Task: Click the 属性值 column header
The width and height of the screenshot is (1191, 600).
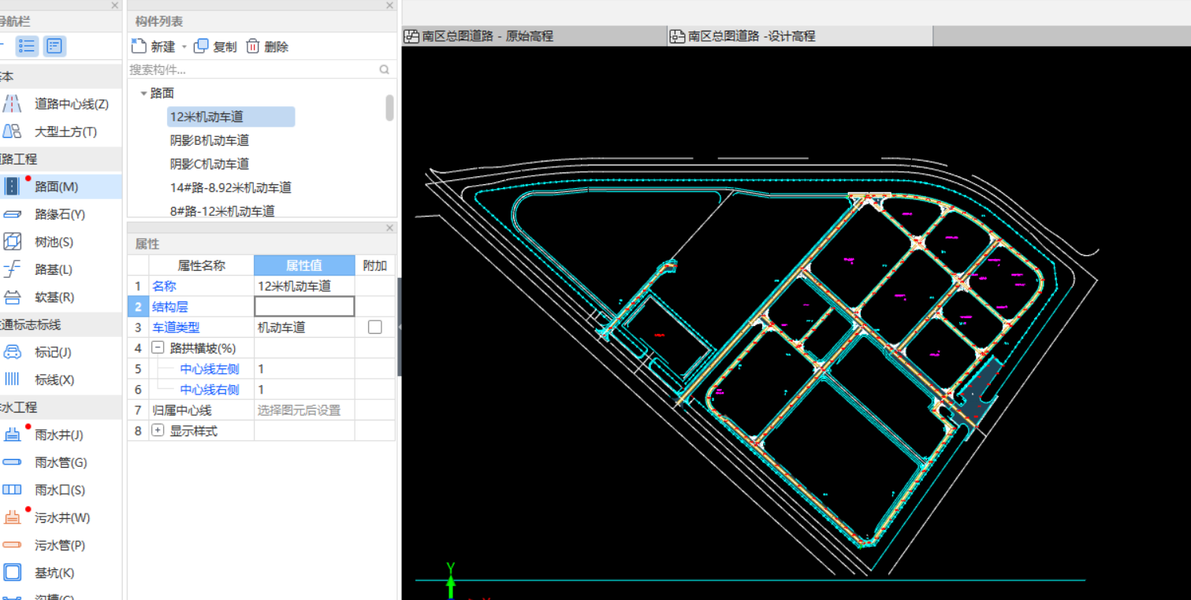Action: (304, 265)
